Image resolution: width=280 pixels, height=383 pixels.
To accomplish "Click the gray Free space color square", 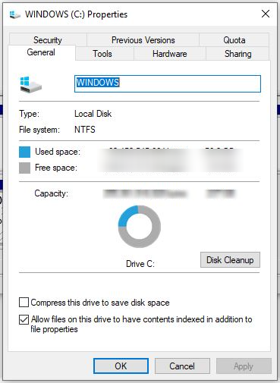I will click(24, 168).
